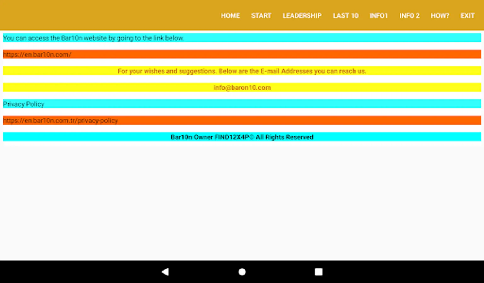Tap the Android back navigation icon

click(165, 272)
